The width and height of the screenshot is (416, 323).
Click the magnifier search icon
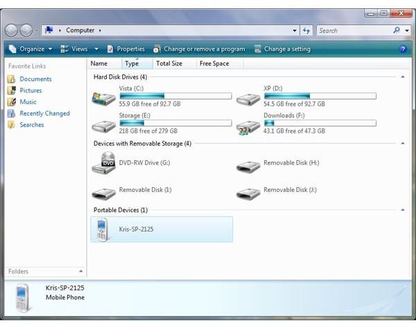point(397,30)
